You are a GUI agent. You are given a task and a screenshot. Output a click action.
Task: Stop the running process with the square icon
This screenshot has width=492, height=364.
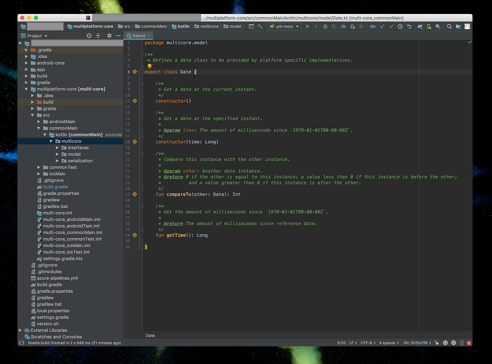point(361,26)
